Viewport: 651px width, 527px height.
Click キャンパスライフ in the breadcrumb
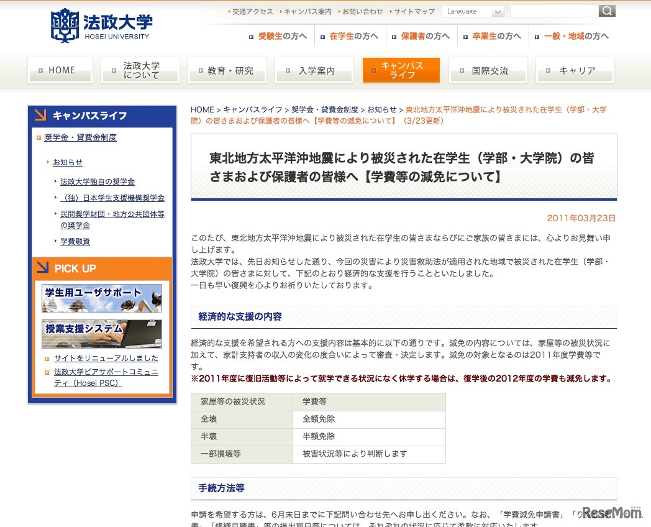[x=253, y=109]
